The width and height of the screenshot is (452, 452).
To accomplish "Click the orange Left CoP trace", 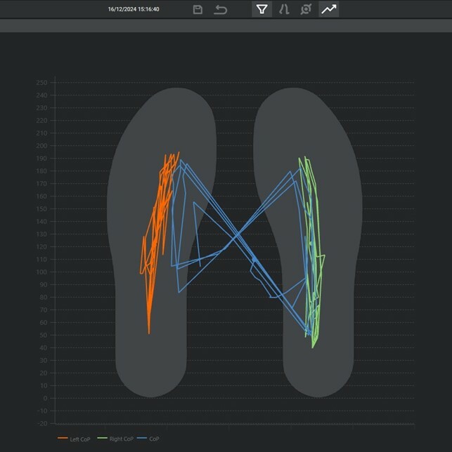I will pyautogui.click(x=156, y=211).
